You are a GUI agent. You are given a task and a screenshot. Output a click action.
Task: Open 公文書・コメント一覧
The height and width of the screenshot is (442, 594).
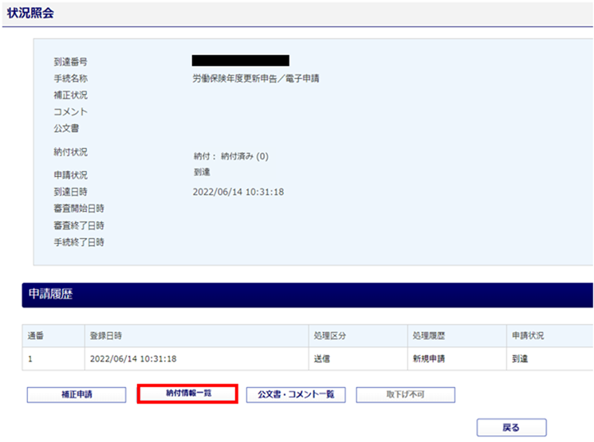point(296,395)
